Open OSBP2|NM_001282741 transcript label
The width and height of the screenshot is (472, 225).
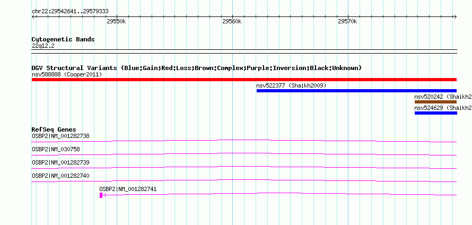coord(128,189)
